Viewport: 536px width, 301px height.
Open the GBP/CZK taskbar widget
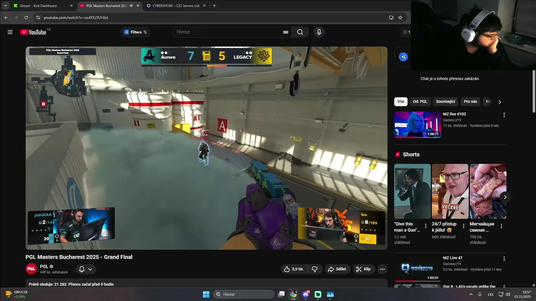tap(17, 294)
